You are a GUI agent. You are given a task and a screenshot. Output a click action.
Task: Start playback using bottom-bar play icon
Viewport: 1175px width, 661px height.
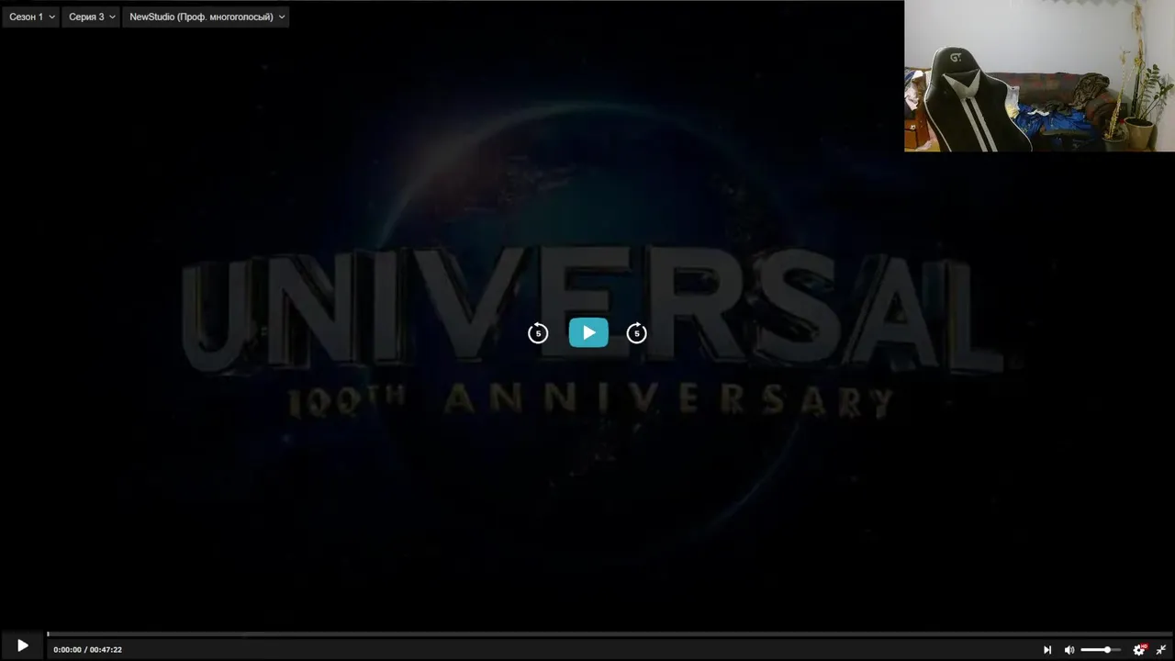(x=23, y=646)
